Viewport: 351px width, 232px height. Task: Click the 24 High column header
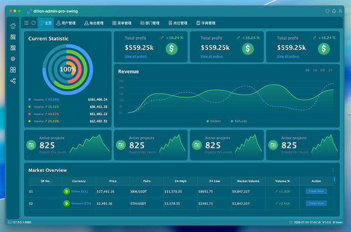181,181
